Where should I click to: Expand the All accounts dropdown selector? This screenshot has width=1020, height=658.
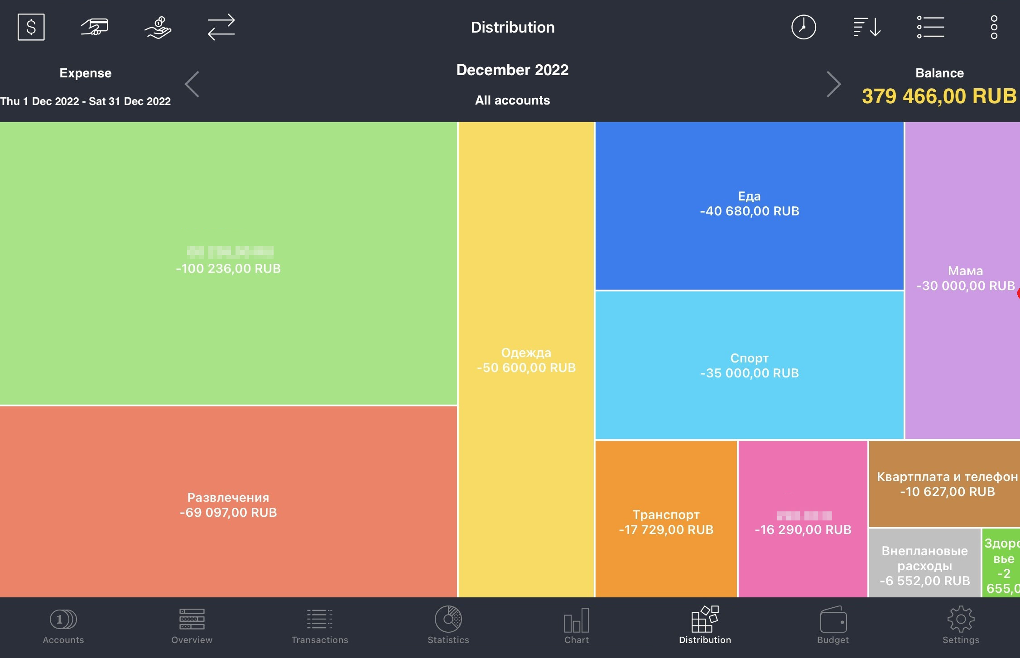tap(512, 100)
